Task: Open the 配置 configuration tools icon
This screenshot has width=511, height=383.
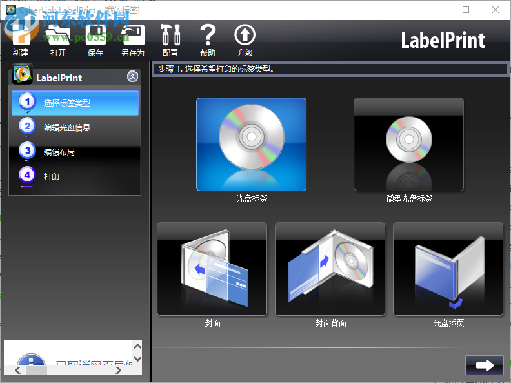Action: pyautogui.click(x=170, y=39)
